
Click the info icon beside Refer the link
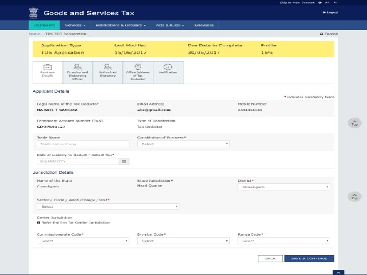click(38, 223)
